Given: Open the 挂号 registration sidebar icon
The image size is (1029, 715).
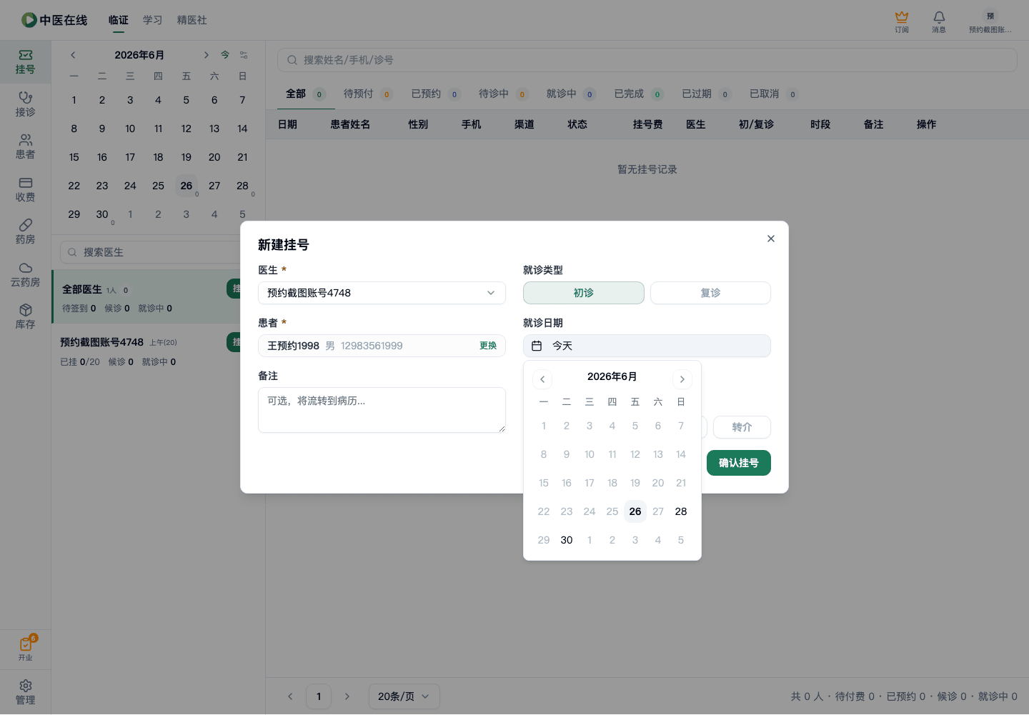Looking at the screenshot, I should coord(25,62).
